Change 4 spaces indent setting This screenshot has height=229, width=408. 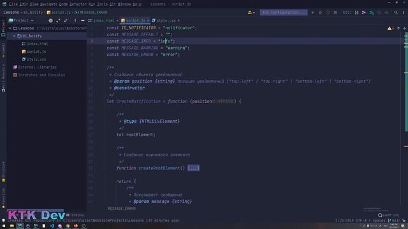377,220
